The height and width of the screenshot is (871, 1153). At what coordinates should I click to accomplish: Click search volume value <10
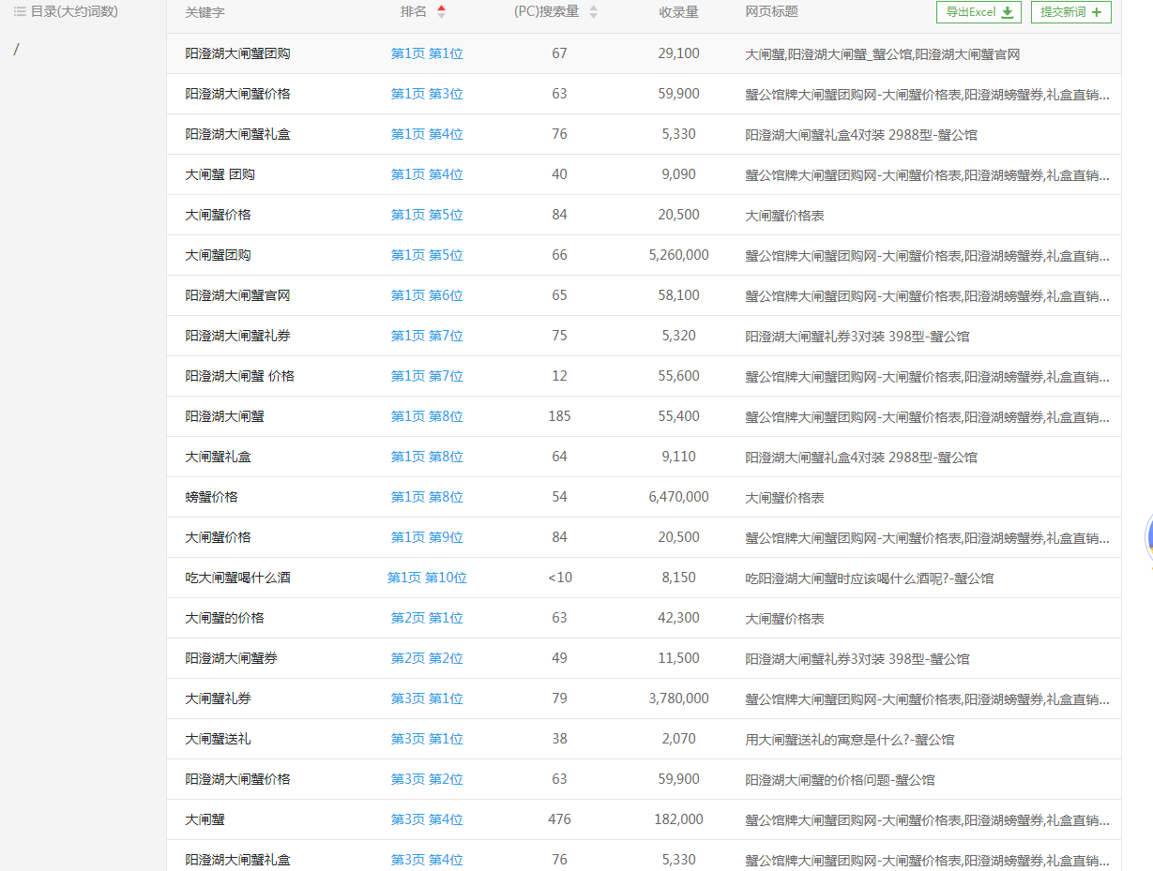click(x=559, y=578)
